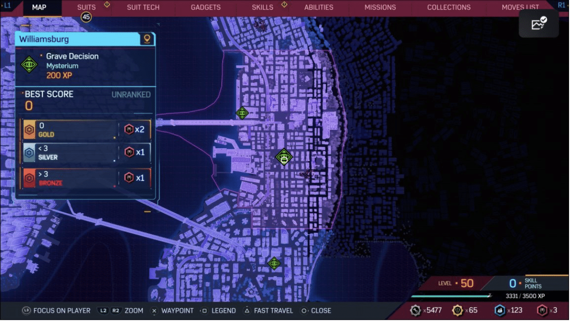View the COLLECTIONS tab
Screen dimensions: 570x321
[x=449, y=8]
